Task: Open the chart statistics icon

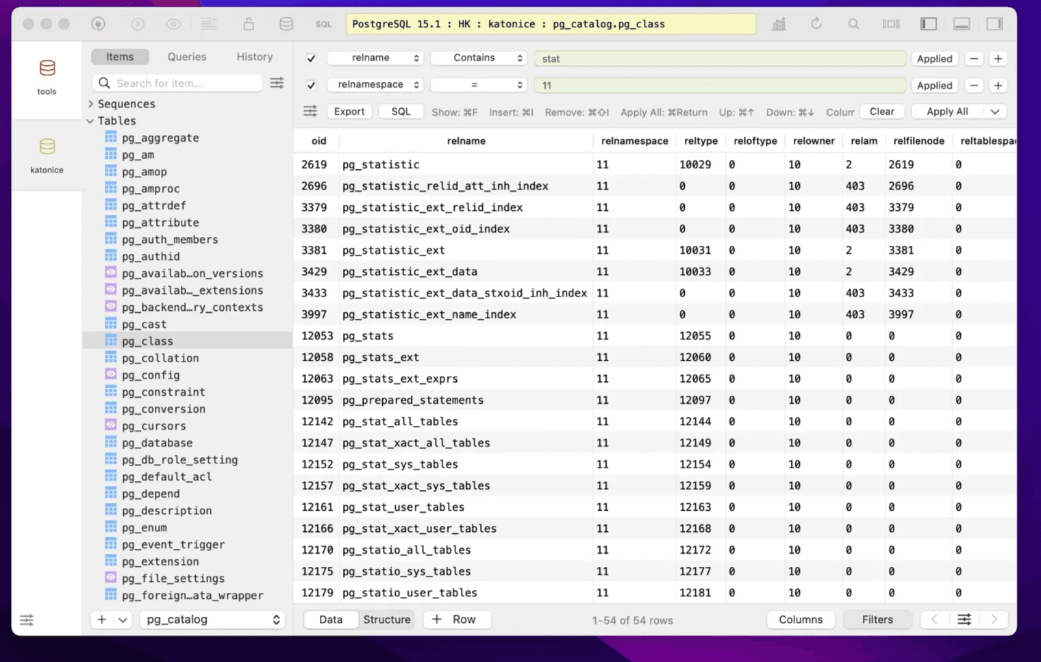Action: [x=778, y=23]
